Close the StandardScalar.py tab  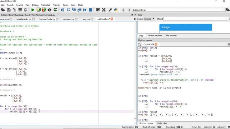pos(57,19)
